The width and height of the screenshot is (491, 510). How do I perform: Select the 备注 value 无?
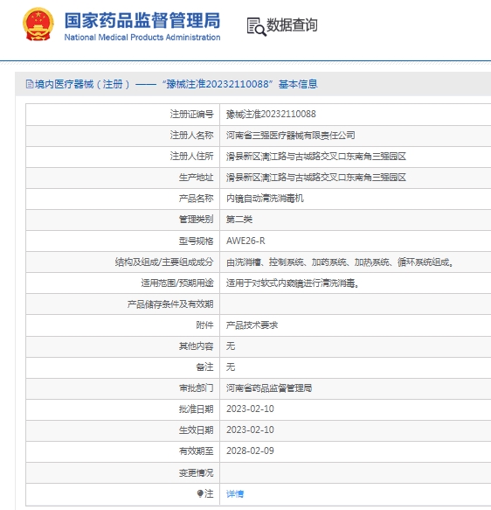[231, 367]
